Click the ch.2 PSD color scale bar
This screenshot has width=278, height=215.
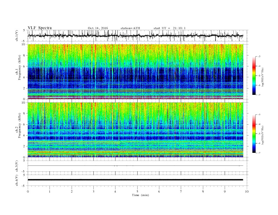[254, 134]
